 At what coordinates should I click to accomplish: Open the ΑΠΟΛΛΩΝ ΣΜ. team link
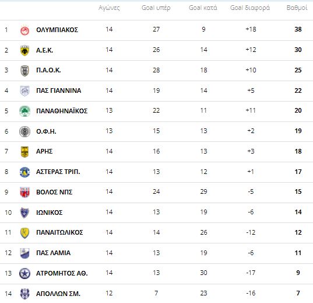pos(58,294)
